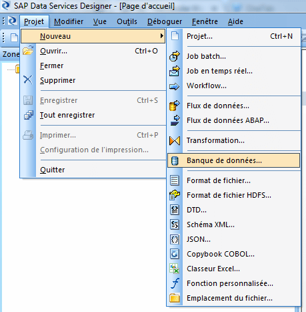Click the Flux de données ABAP icon
Viewport: 306px width, 312px height.
(175, 120)
